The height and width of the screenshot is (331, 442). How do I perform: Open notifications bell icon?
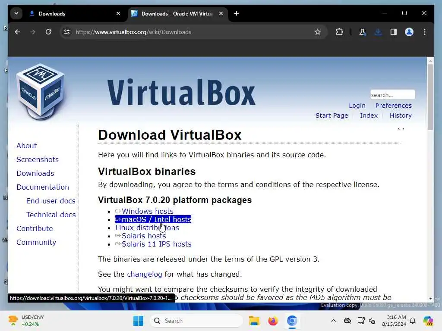click(x=413, y=321)
